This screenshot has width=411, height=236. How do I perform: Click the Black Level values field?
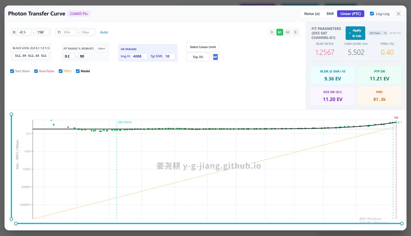31,56
